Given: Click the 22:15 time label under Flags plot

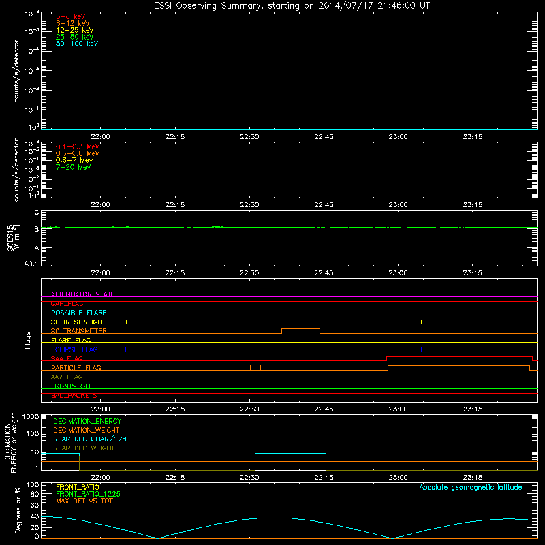Looking at the screenshot, I should [x=175, y=409].
